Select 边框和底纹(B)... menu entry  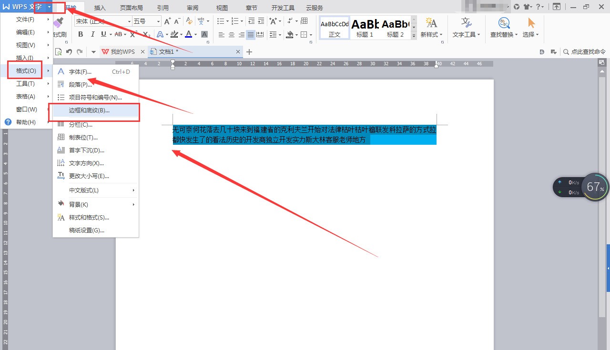[96, 110]
